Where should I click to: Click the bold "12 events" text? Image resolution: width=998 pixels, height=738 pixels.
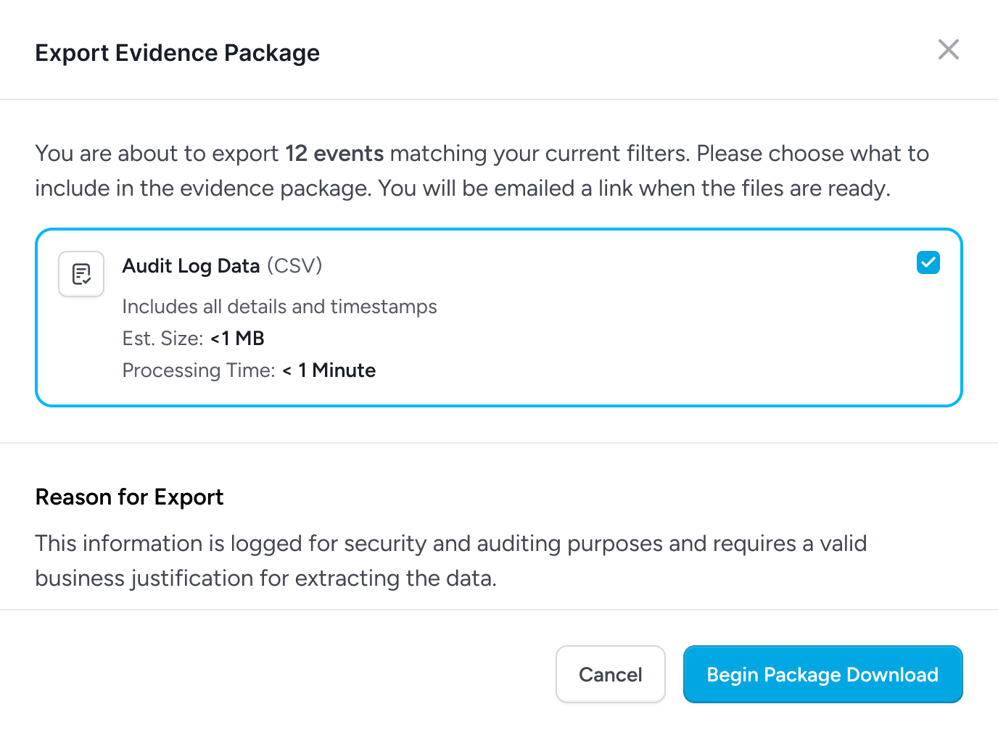click(x=334, y=154)
